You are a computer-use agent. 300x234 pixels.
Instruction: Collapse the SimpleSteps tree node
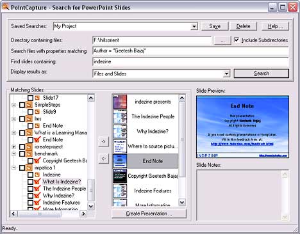coord(14,105)
